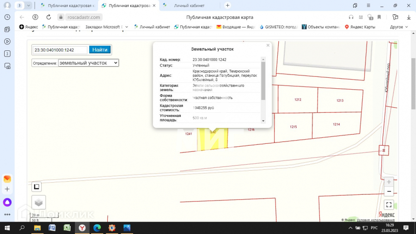
Task: Click the lock site security icon
Action: (x=61, y=17)
